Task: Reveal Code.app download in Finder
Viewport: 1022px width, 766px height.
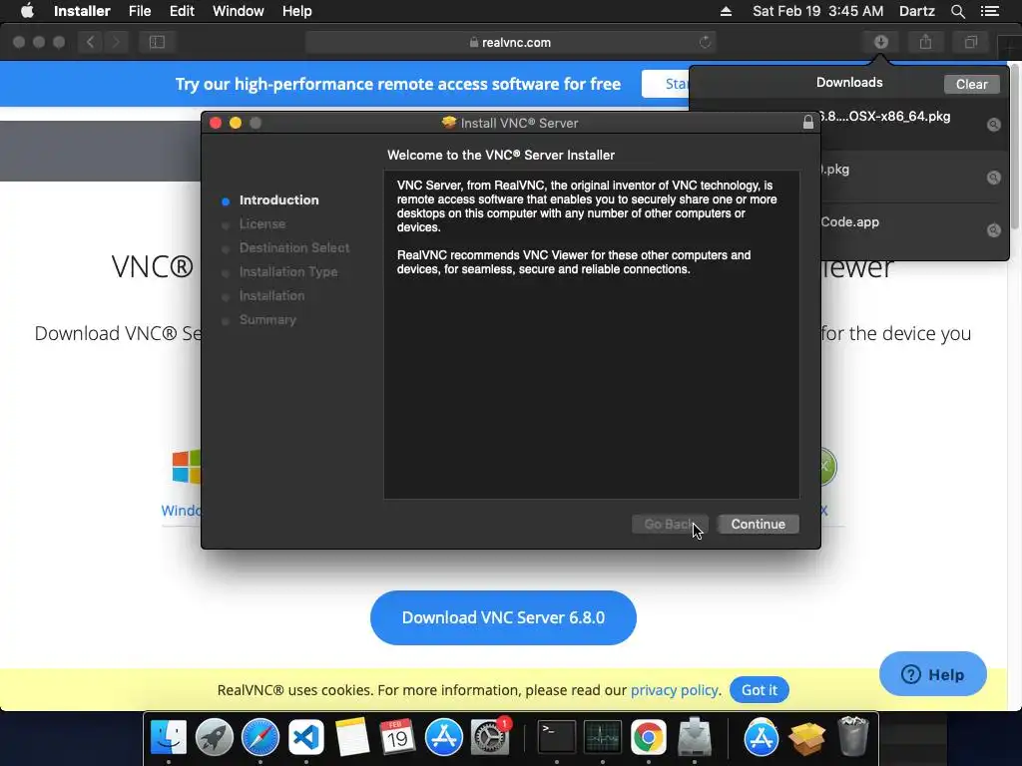Action: [x=993, y=230]
